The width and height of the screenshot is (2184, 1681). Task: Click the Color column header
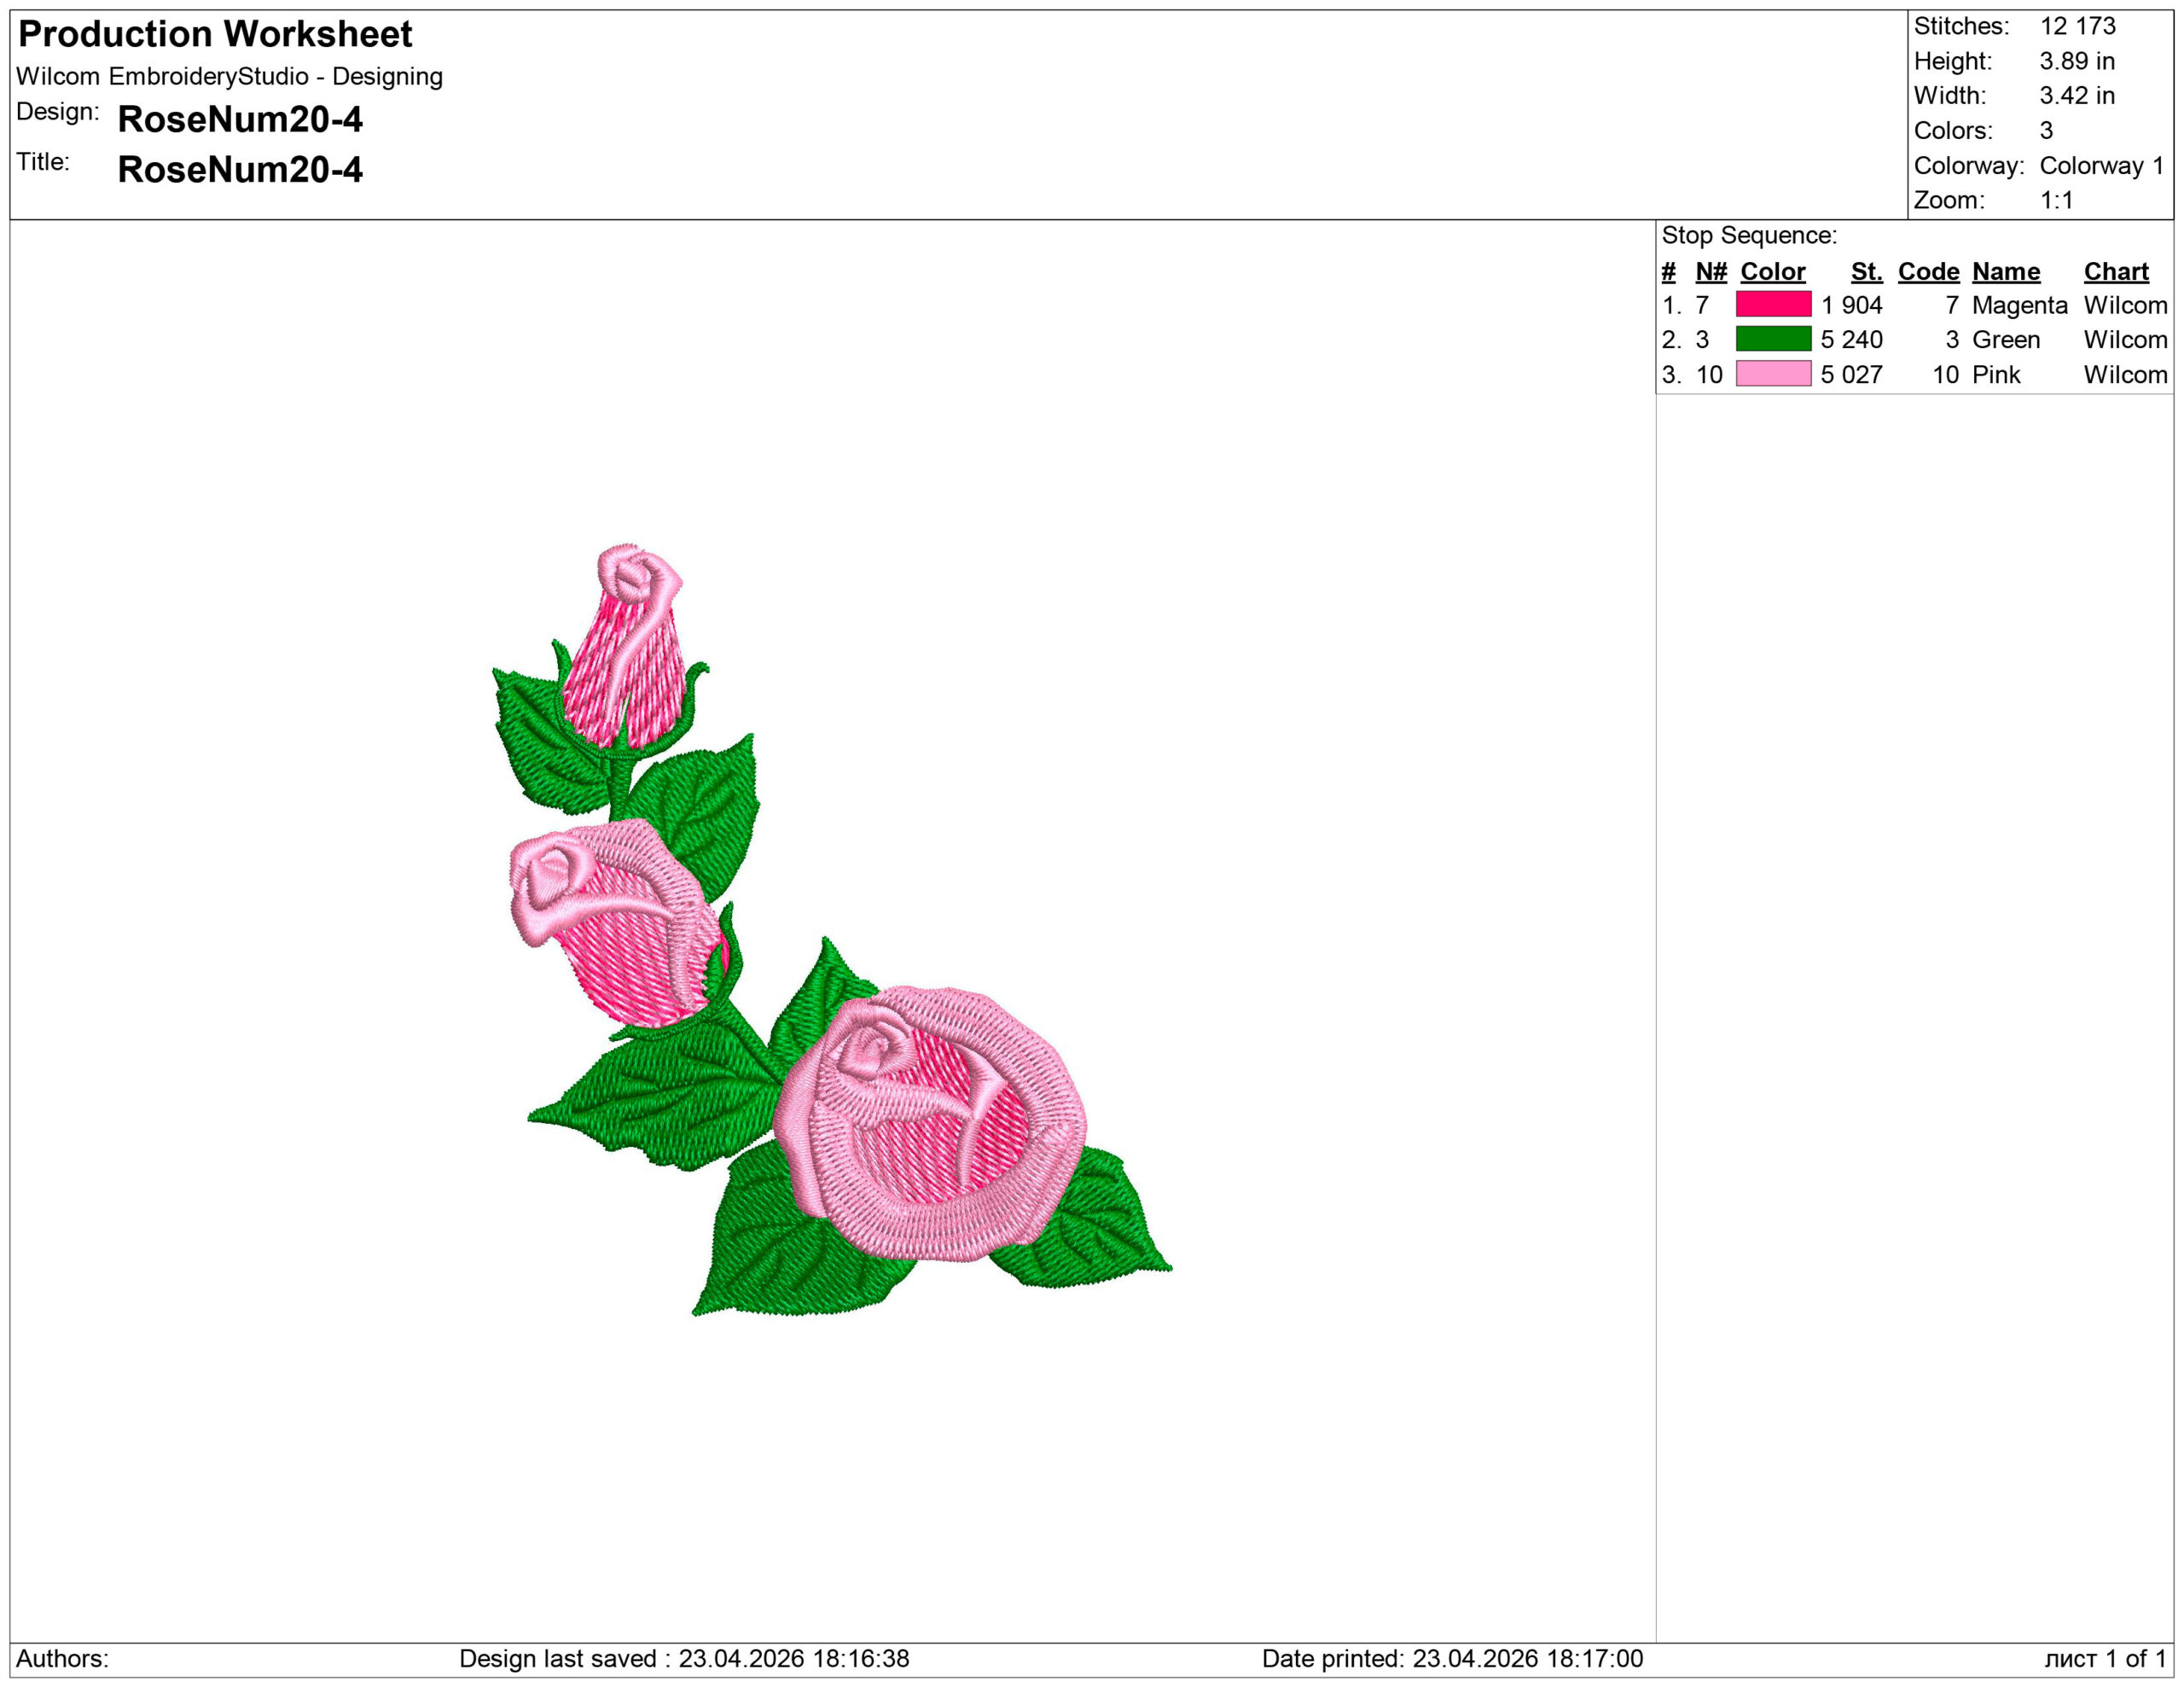click(x=1772, y=271)
